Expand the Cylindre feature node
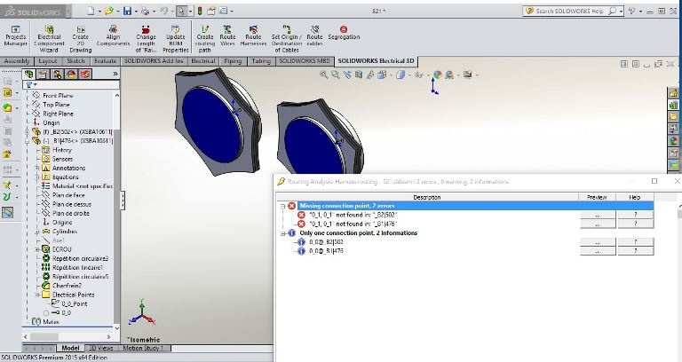 pos(37,232)
